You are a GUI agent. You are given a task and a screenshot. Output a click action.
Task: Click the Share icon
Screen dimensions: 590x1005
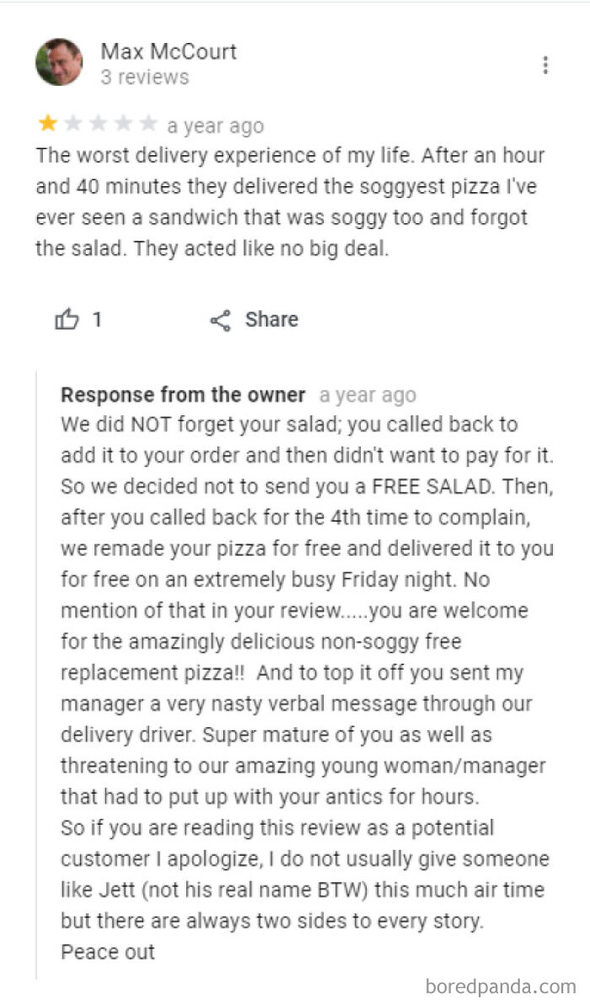tap(221, 319)
